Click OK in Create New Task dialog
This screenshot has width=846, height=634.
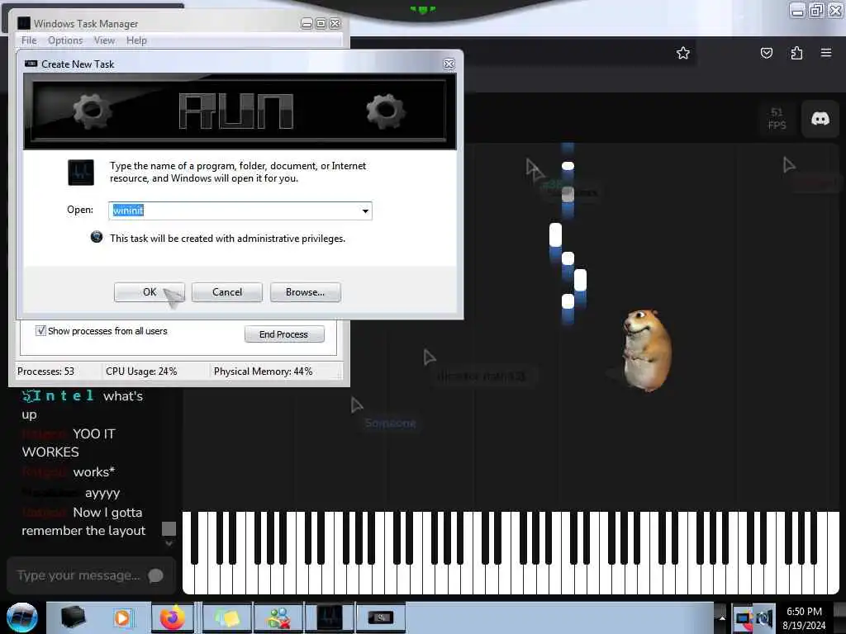click(150, 292)
